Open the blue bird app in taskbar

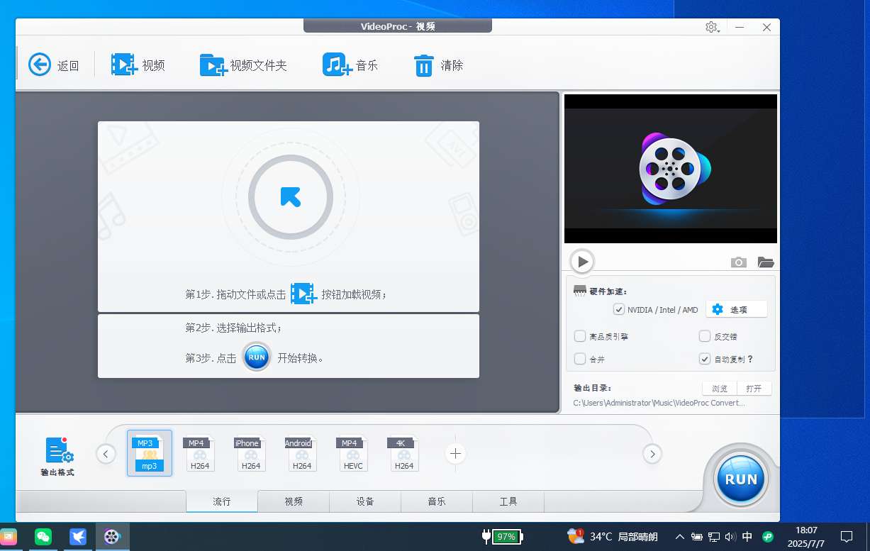coord(78,537)
